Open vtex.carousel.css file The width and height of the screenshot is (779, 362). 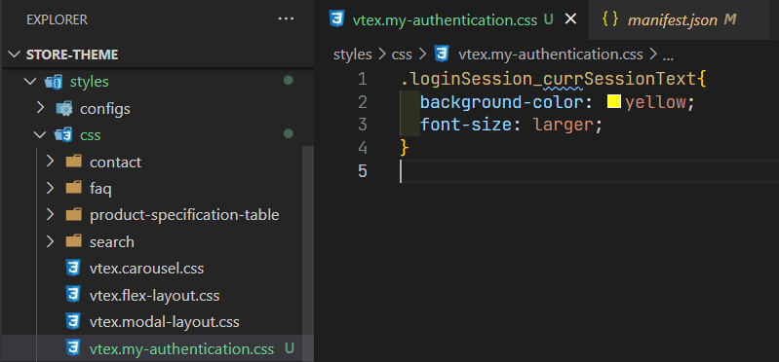(146, 269)
